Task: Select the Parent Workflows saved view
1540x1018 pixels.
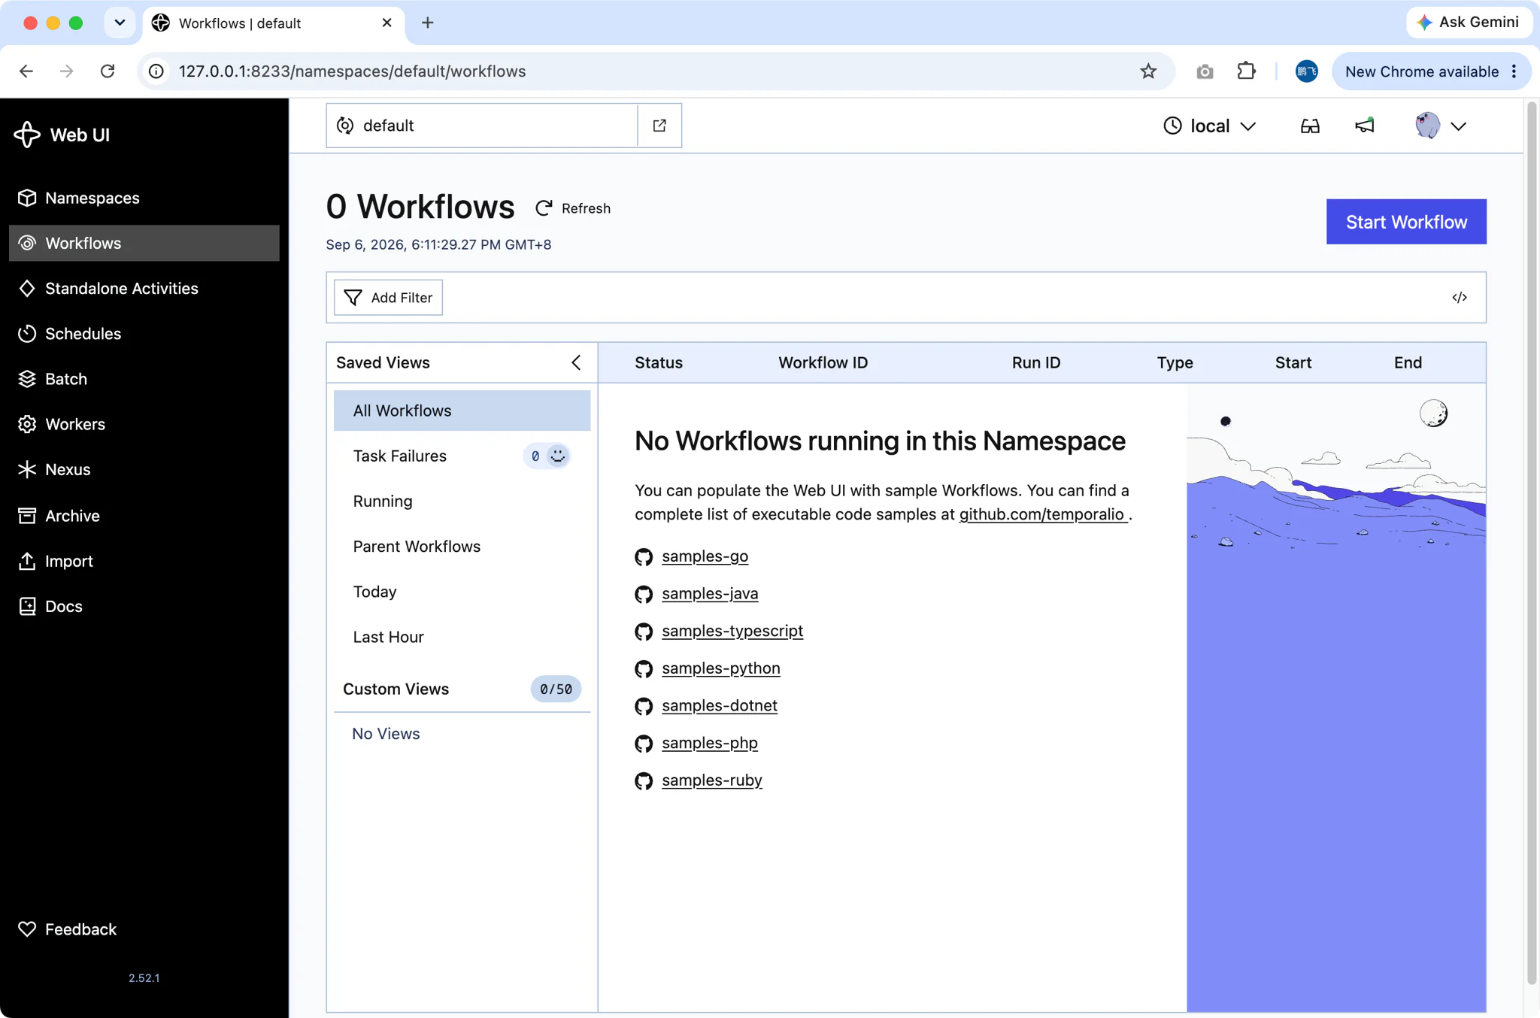Action: [462, 547]
